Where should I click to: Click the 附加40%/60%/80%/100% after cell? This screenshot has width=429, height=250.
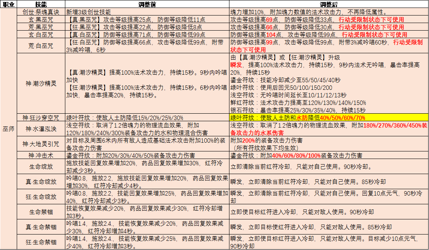pyautogui.click(x=329, y=155)
